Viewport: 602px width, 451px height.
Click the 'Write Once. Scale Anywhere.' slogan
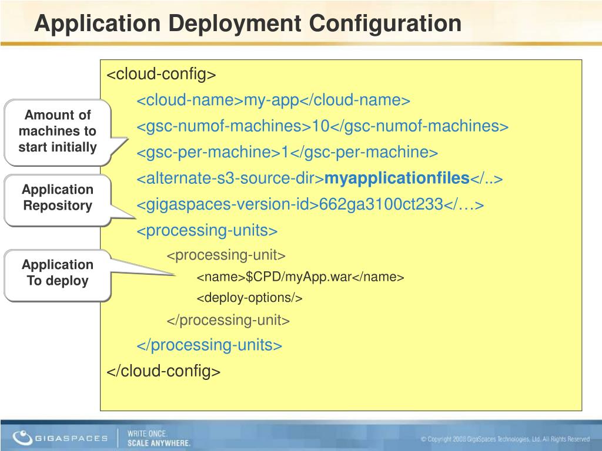159,438
